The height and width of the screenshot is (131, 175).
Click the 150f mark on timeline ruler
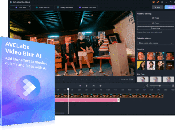click(144, 90)
